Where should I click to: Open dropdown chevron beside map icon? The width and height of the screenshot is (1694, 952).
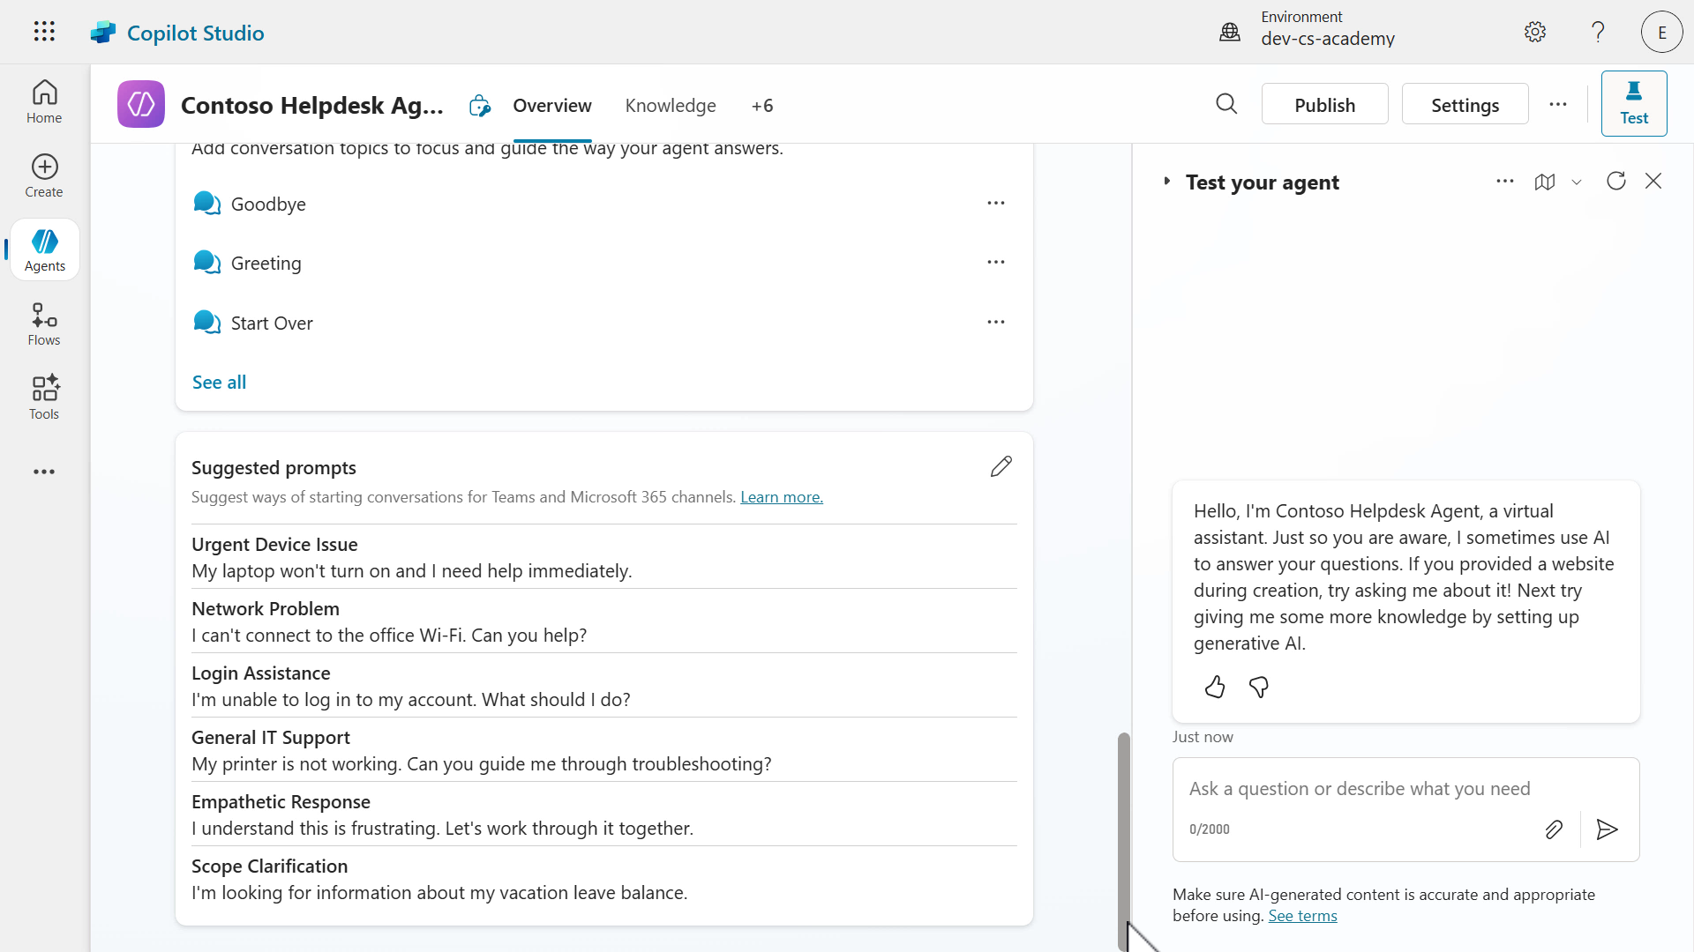pyautogui.click(x=1577, y=182)
